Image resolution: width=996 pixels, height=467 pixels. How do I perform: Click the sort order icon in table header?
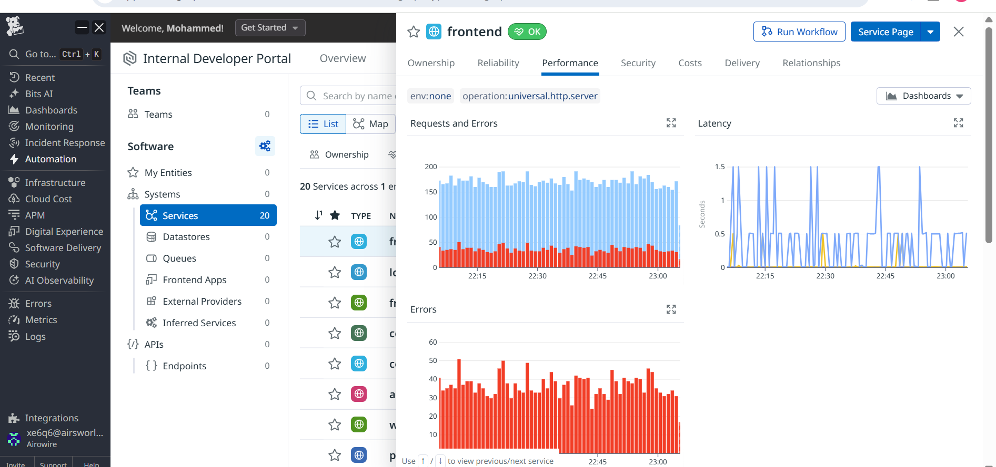click(318, 215)
